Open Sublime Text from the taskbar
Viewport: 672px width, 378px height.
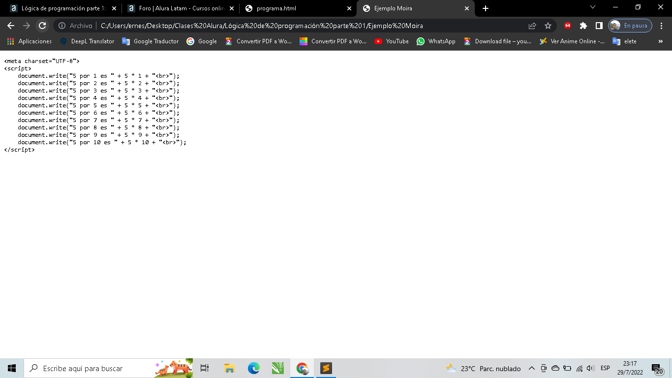[326, 368]
